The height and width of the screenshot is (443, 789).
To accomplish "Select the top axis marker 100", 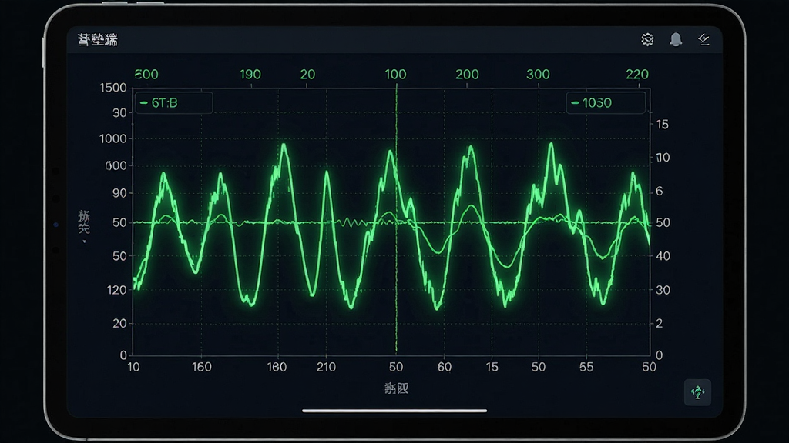I will pos(395,75).
